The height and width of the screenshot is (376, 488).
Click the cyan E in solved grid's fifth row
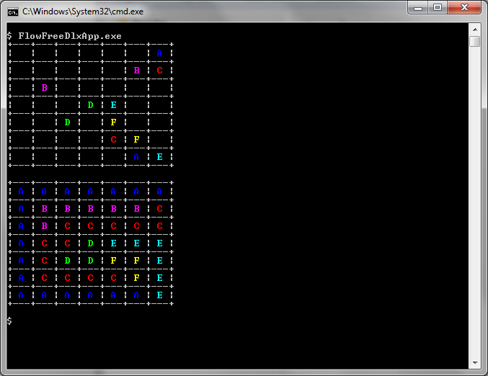click(159, 260)
